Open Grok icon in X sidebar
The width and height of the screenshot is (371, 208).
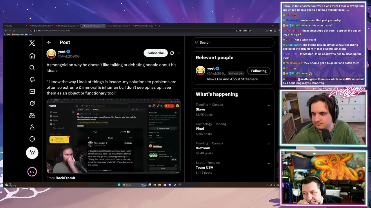[x=32, y=103]
